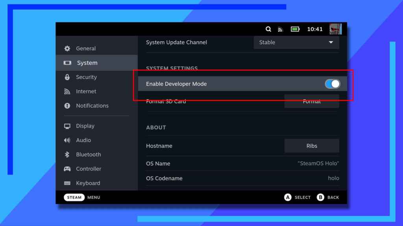
Task: Click the System device icon
Action: (x=67, y=63)
